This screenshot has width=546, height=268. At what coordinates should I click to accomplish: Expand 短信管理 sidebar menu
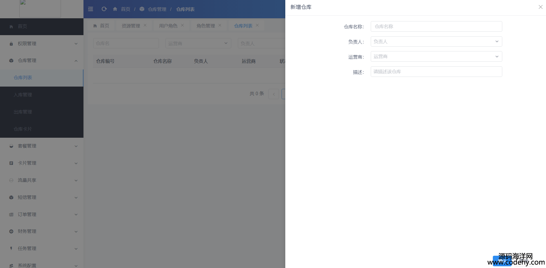point(42,197)
